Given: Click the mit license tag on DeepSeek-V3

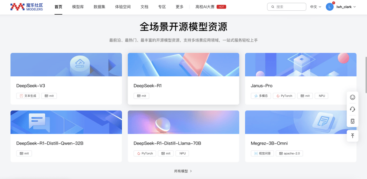Looking at the screenshot, I should point(49,96).
